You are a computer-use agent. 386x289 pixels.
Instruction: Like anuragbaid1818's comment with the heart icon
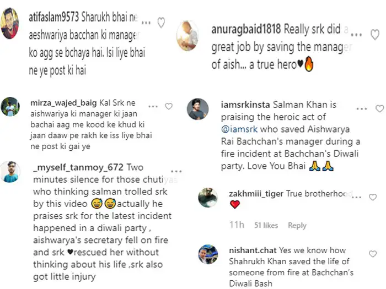pyautogui.click(x=375, y=34)
